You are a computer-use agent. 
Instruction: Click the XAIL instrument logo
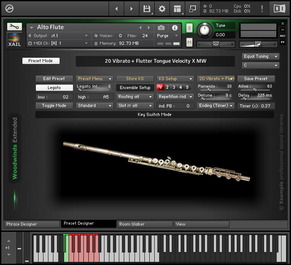tap(14, 39)
